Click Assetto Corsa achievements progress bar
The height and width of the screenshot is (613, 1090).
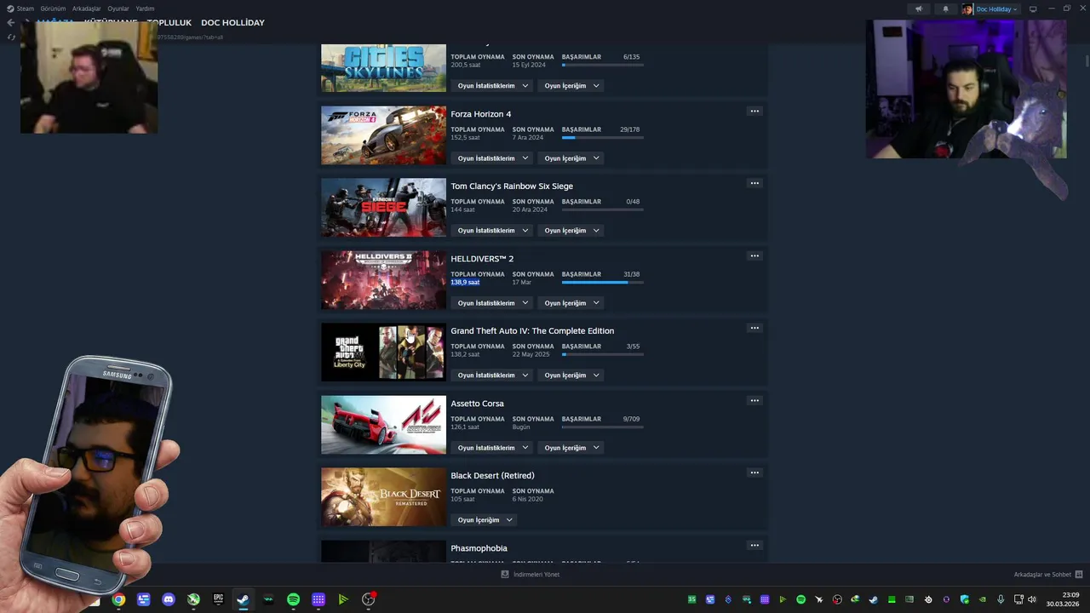pos(603,427)
